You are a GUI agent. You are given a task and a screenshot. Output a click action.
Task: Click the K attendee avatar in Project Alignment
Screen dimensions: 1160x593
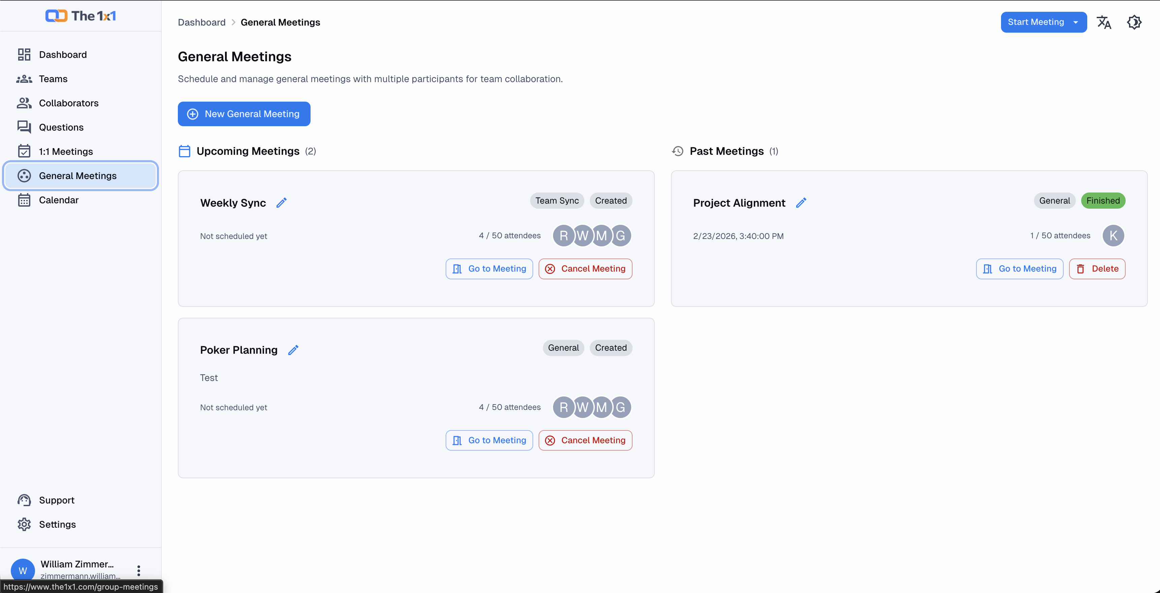click(x=1113, y=235)
